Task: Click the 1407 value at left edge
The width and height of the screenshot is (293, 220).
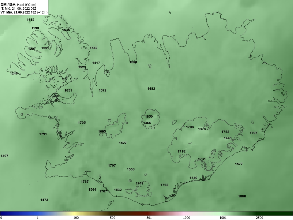Action: (4, 156)
